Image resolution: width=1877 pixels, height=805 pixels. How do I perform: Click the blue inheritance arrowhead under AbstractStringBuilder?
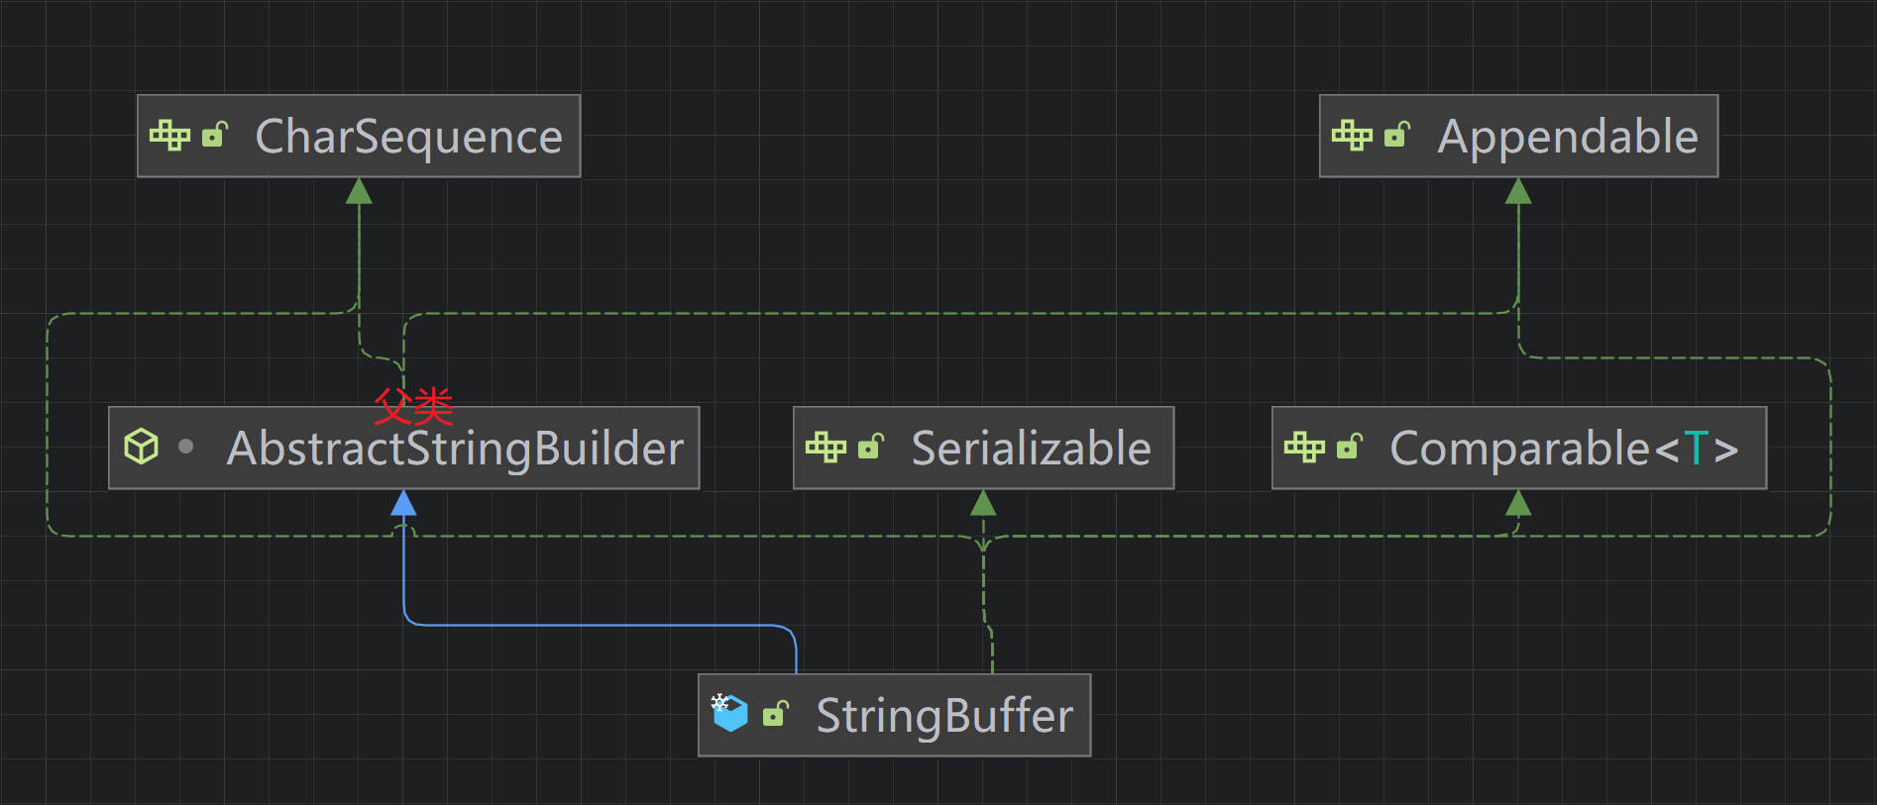[x=403, y=504]
